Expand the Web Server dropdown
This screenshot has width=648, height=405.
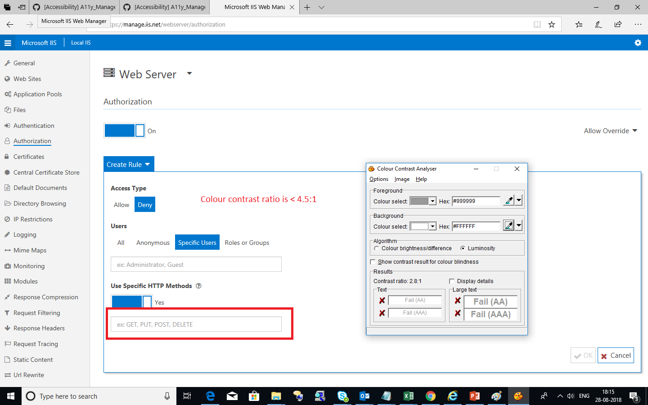point(189,73)
